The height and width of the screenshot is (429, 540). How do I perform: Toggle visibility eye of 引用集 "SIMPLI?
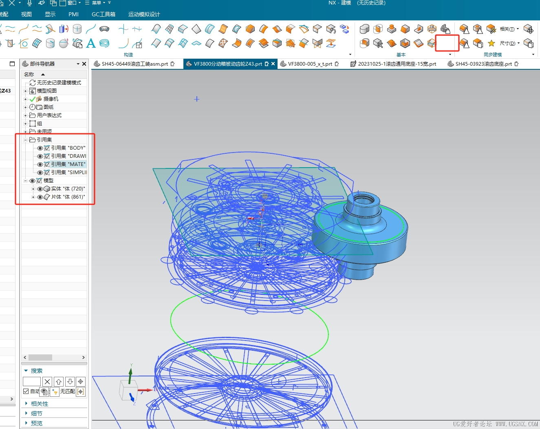pyautogui.click(x=40, y=172)
